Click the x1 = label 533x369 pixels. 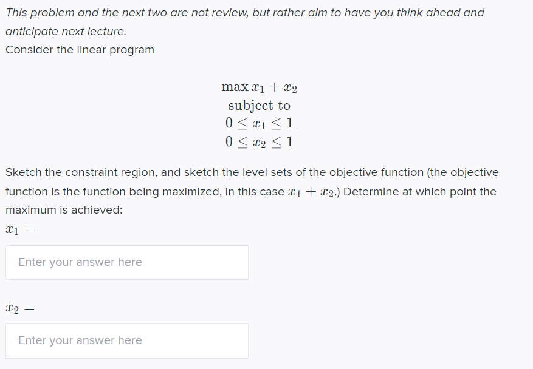pos(19,229)
